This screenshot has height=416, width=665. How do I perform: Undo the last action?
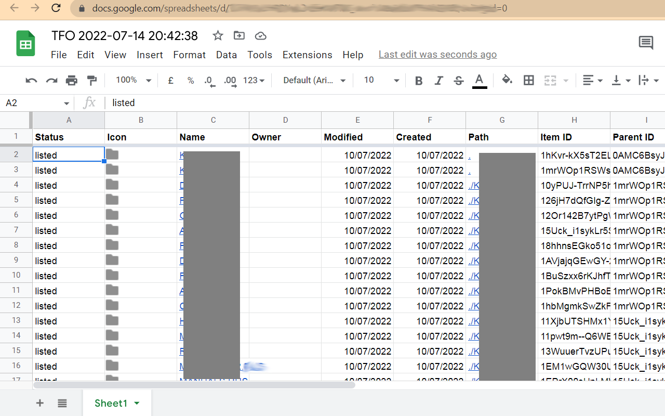click(31, 80)
